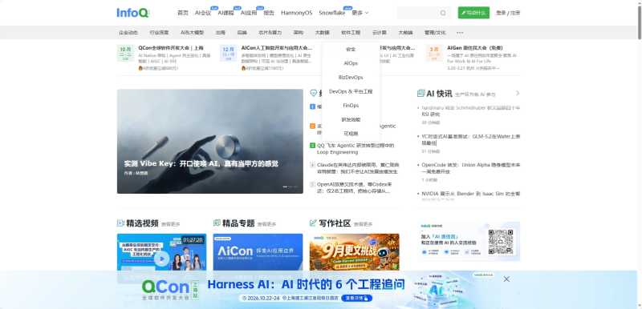Expand the 更多 dropdown in top navigation
Screen dimensions: 642x309
pos(360,13)
